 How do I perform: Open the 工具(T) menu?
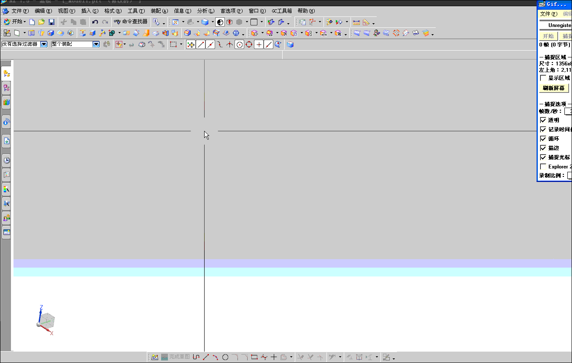click(136, 11)
